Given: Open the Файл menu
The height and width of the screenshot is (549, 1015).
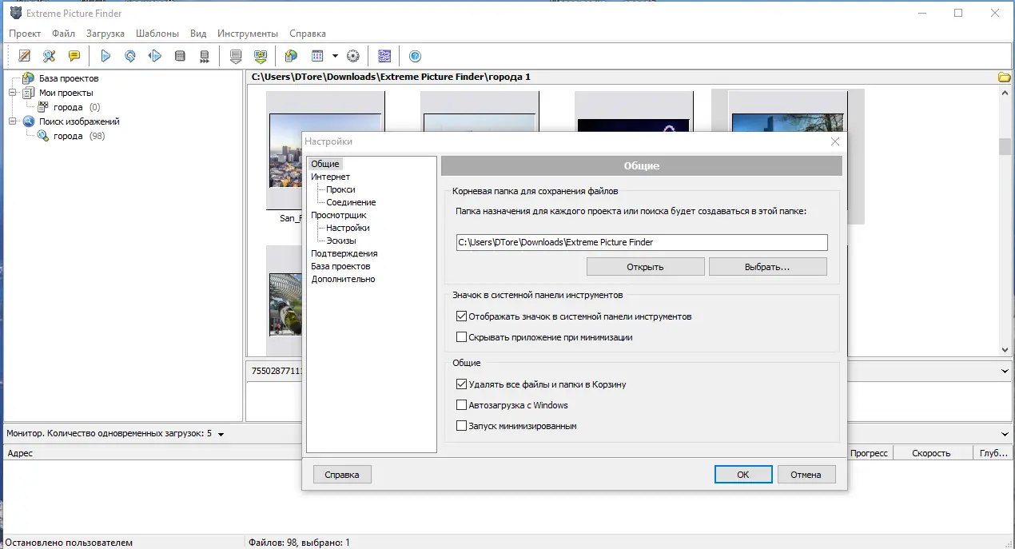Looking at the screenshot, I should click(x=63, y=34).
